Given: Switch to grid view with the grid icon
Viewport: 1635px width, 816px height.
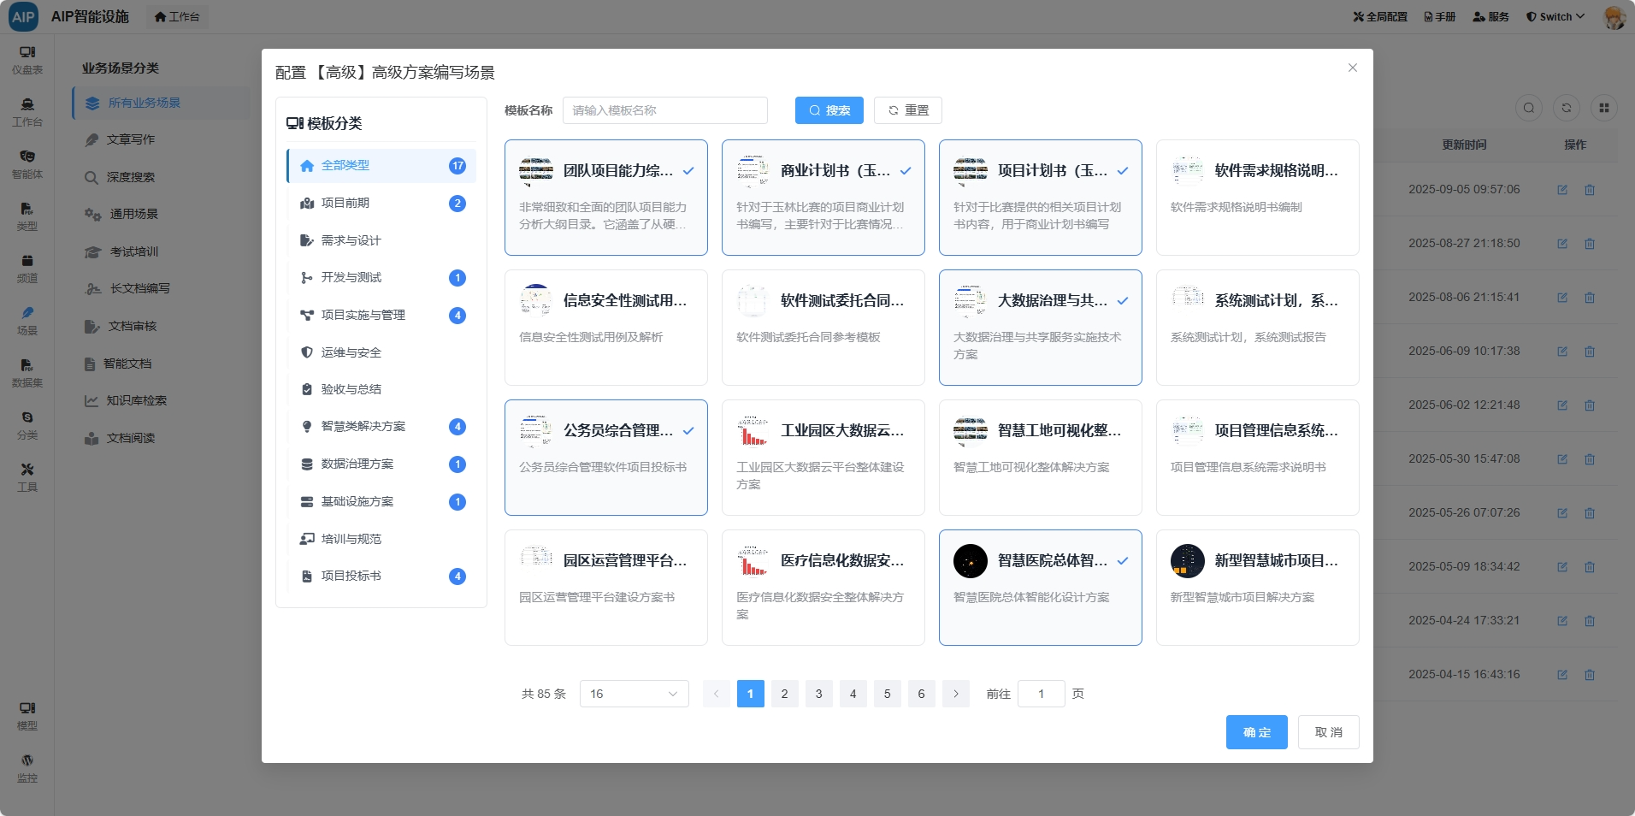Looking at the screenshot, I should click(x=1603, y=108).
